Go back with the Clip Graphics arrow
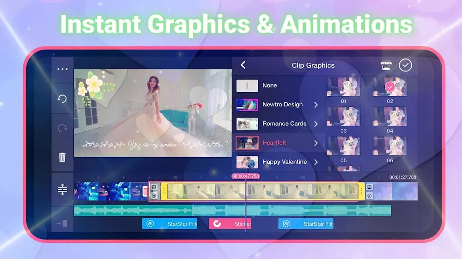 [243, 65]
